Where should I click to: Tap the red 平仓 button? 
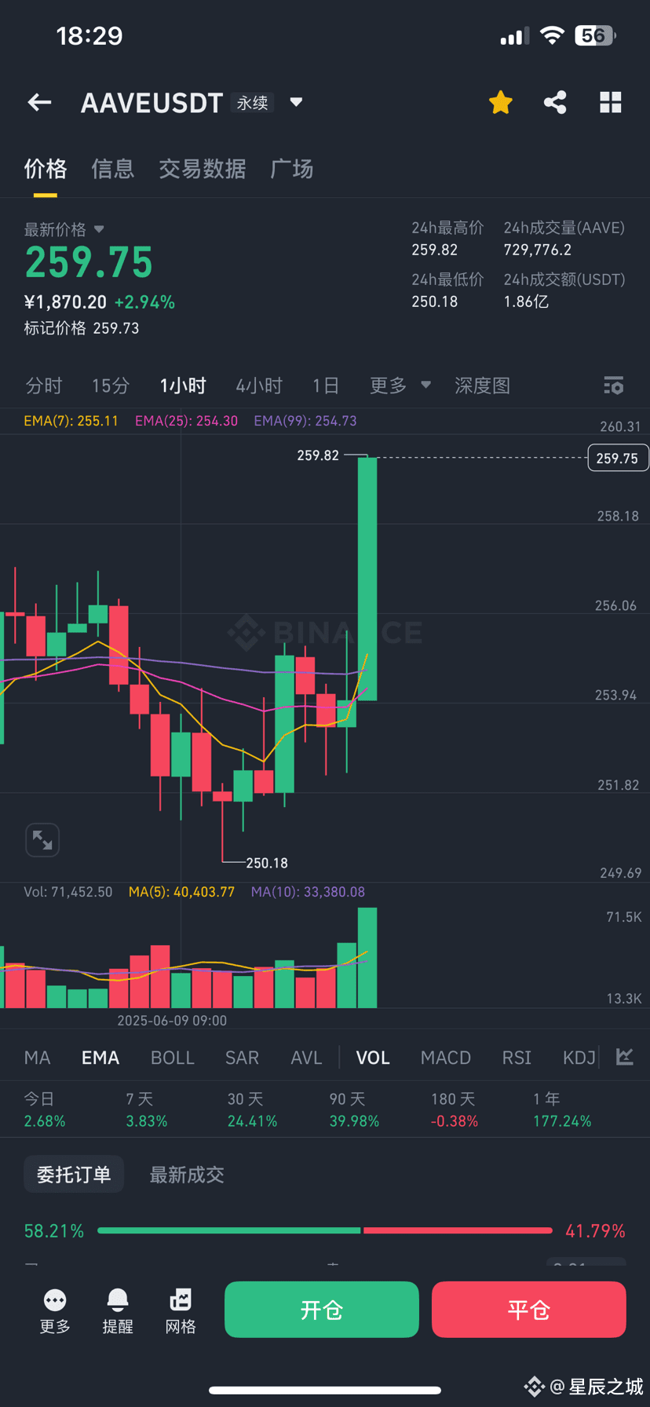[529, 1310]
